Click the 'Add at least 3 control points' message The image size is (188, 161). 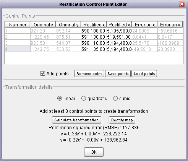(94, 111)
